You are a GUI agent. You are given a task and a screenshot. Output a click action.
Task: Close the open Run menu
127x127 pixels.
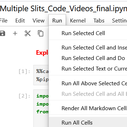tap(57, 21)
